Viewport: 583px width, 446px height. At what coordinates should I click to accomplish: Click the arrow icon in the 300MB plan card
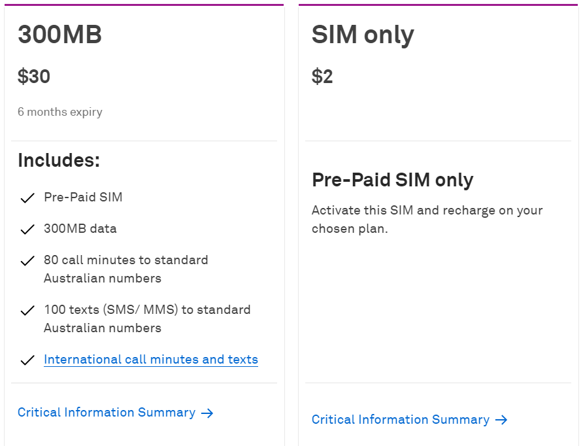pyautogui.click(x=207, y=413)
